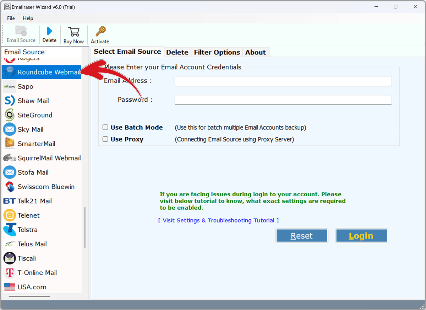426x310 pixels.
Task: Open the About tab
Action: (256, 52)
